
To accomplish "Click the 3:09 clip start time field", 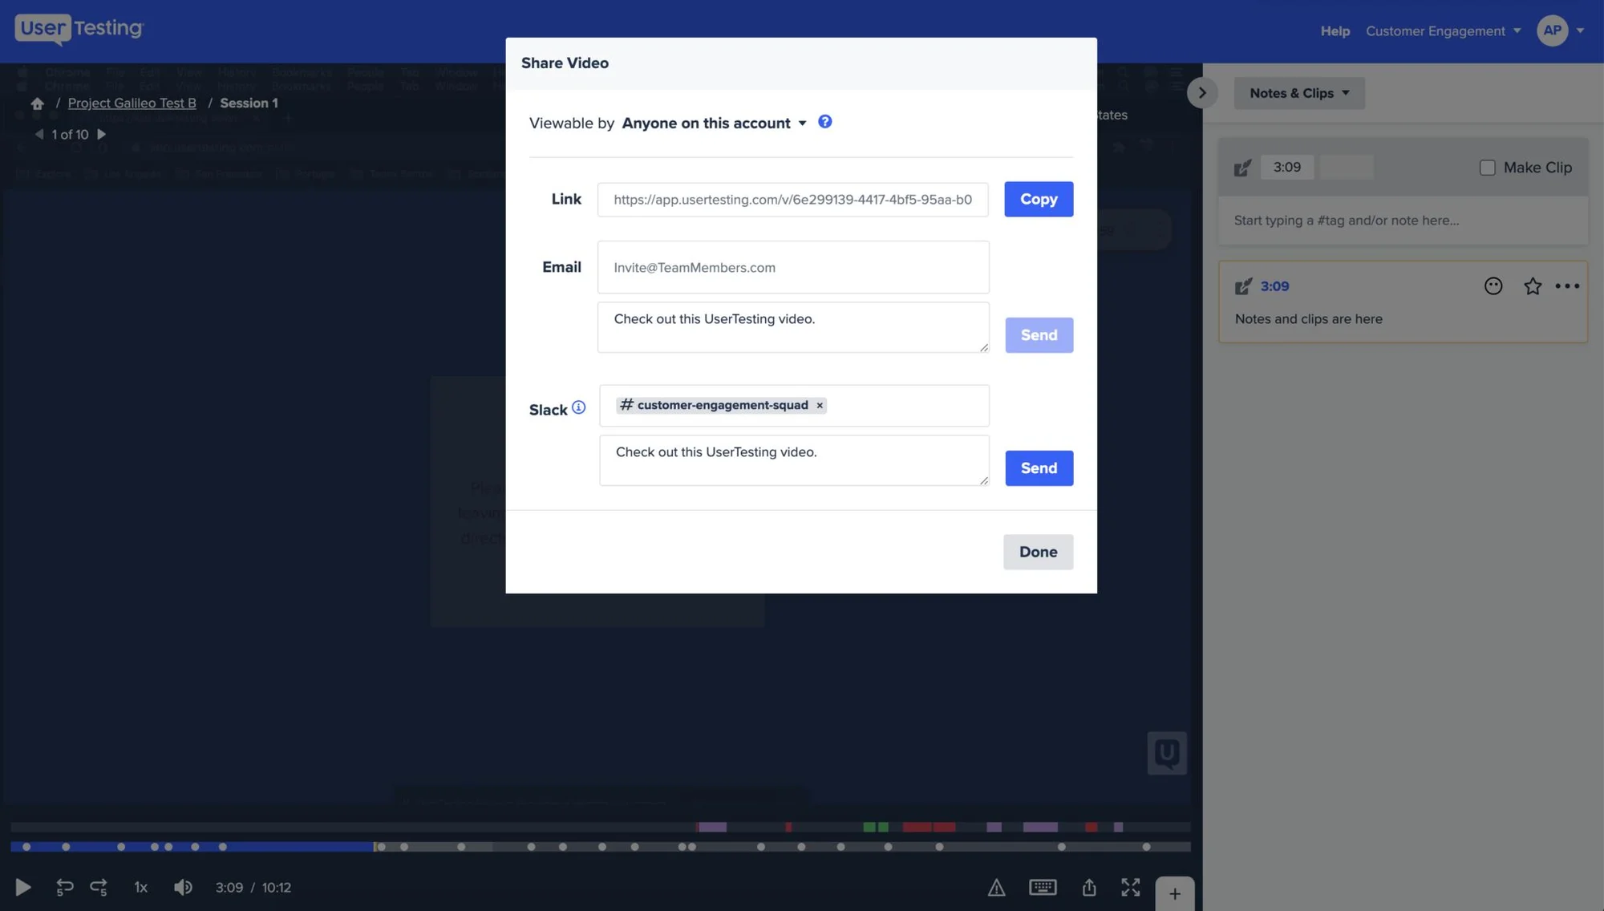I will (x=1286, y=168).
